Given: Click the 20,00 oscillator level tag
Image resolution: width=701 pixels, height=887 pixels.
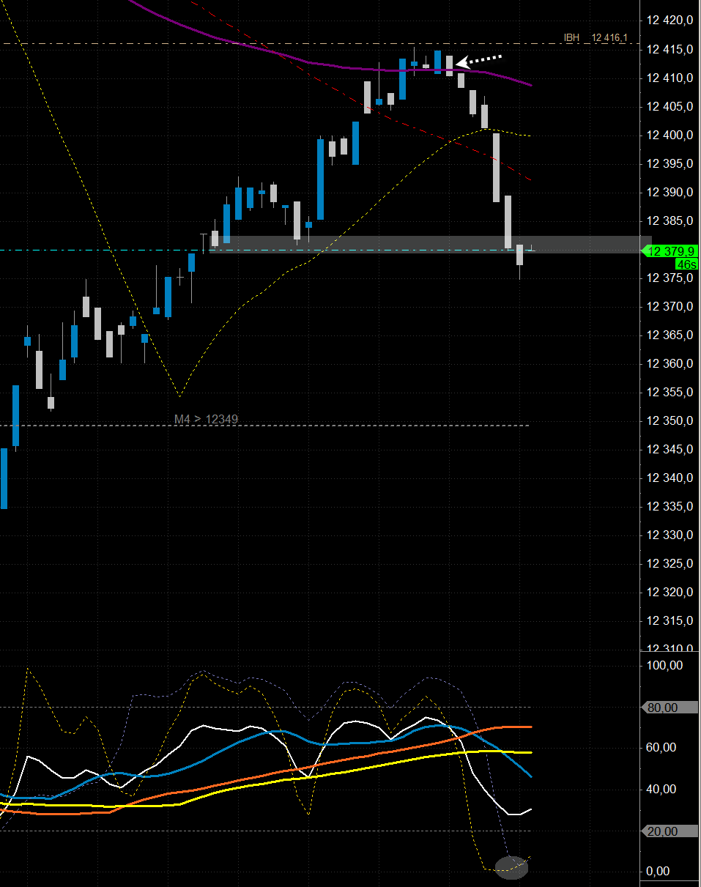Looking at the screenshot, I should (x=670, y=831).
